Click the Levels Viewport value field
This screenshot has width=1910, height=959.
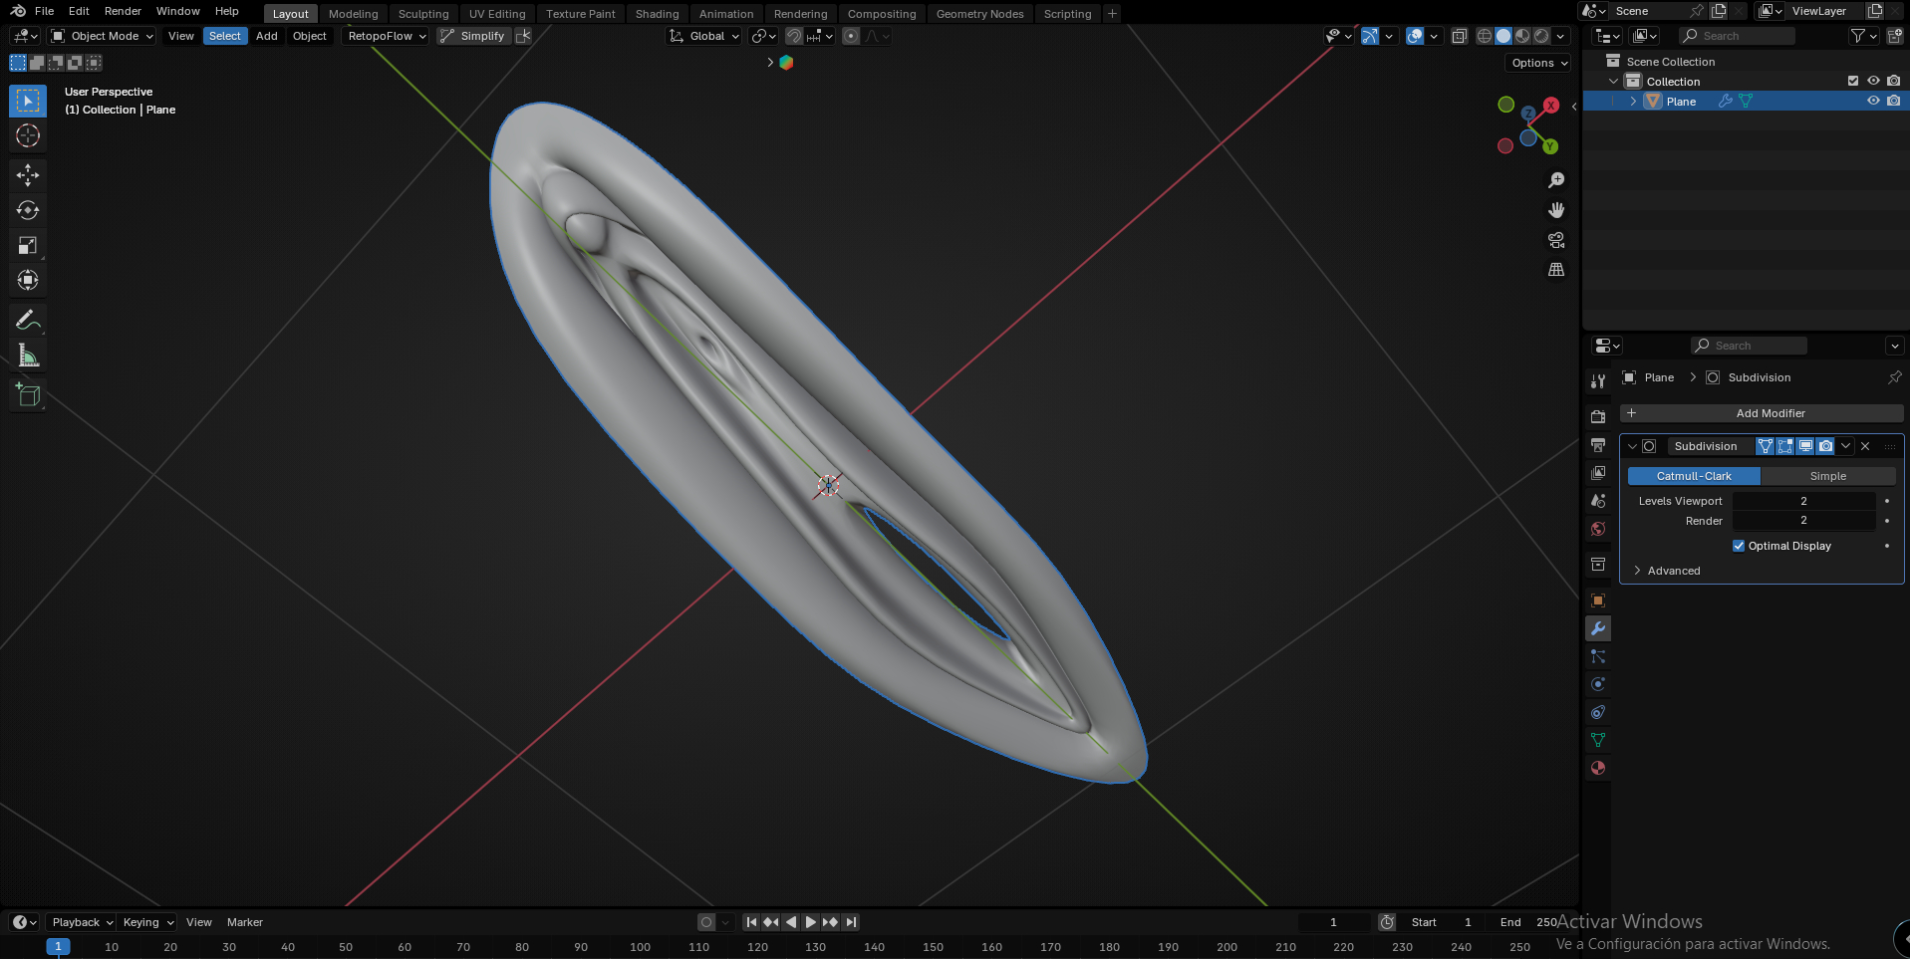pyautogui.click(x=1803, y=501)
